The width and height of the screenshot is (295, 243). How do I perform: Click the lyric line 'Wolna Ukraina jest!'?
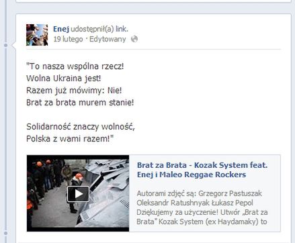click(x=64, y=79)
